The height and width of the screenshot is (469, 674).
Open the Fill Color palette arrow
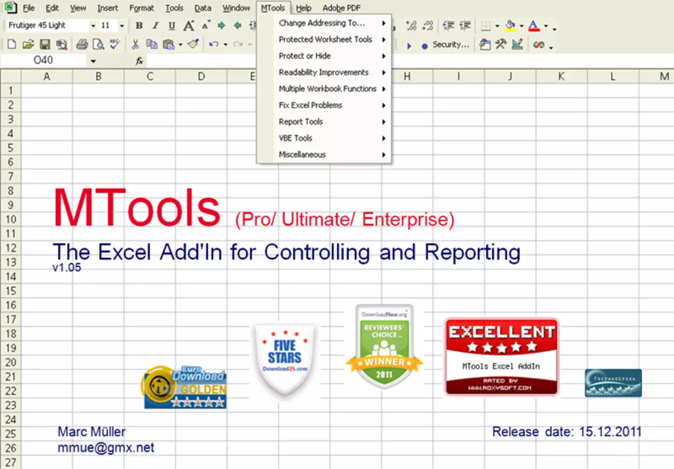coord(521,26)
